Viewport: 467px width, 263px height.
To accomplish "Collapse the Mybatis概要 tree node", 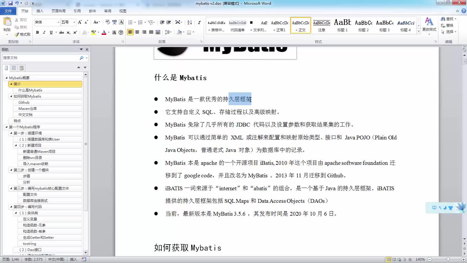I will tap(6, 78).
